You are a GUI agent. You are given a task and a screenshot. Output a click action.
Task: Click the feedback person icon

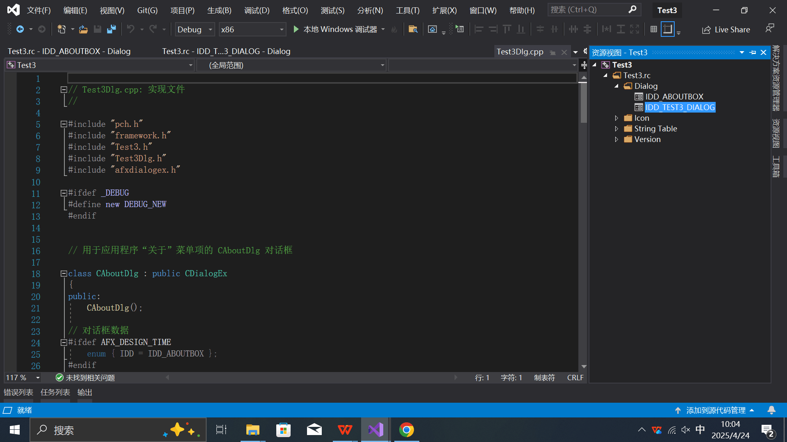[769, 28]
